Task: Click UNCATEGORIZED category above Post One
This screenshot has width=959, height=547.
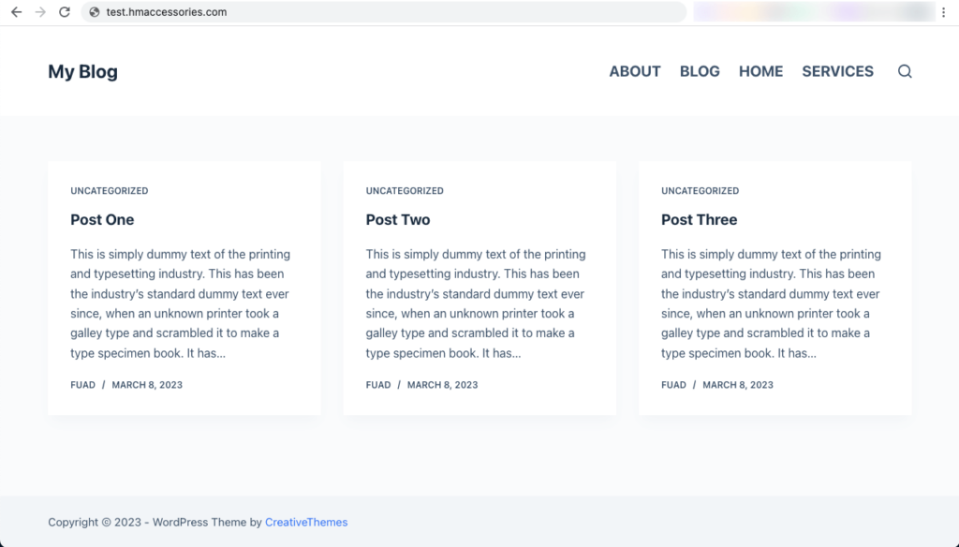Action: point(110,191)
